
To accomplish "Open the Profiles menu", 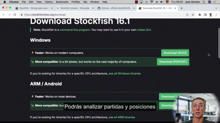I will point(76,2).
